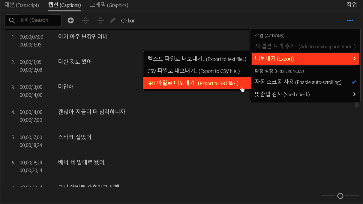This screenshot has width=363, height=204.
Task: Click the 작업 label at top right
Action: (352, 4)
